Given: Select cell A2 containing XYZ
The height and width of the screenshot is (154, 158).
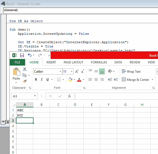Looking at the screenshot, I should (x=25, y=115).
